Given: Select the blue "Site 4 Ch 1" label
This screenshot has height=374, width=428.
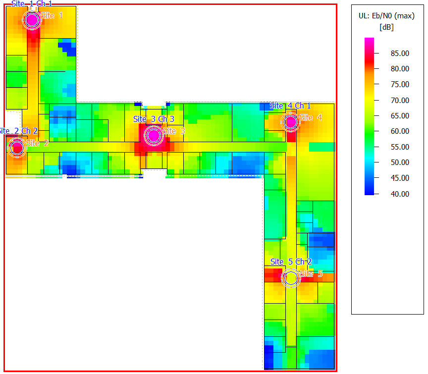Looking at the screenshot, I should point(290,106).
